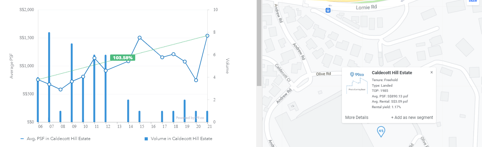The image size is (482, 147).
Task: Open the Caldecott Hill Estate photo placeholder thumbnail
Action: coord(357,83)
